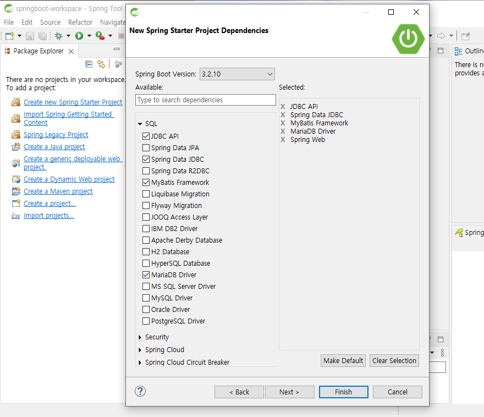Screen dimensions: 484x417
Task: Click the Clear Selection button
Action: pos(394,360)
